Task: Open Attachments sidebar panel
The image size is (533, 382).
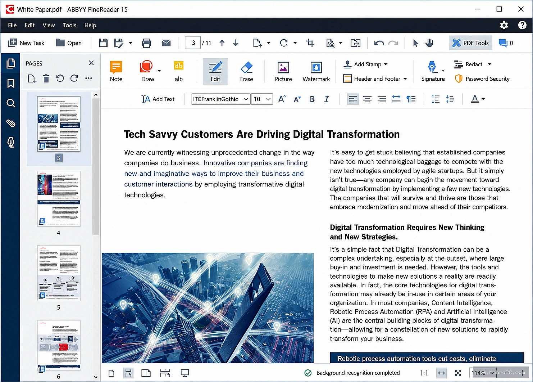Action: tap(11, 123)
